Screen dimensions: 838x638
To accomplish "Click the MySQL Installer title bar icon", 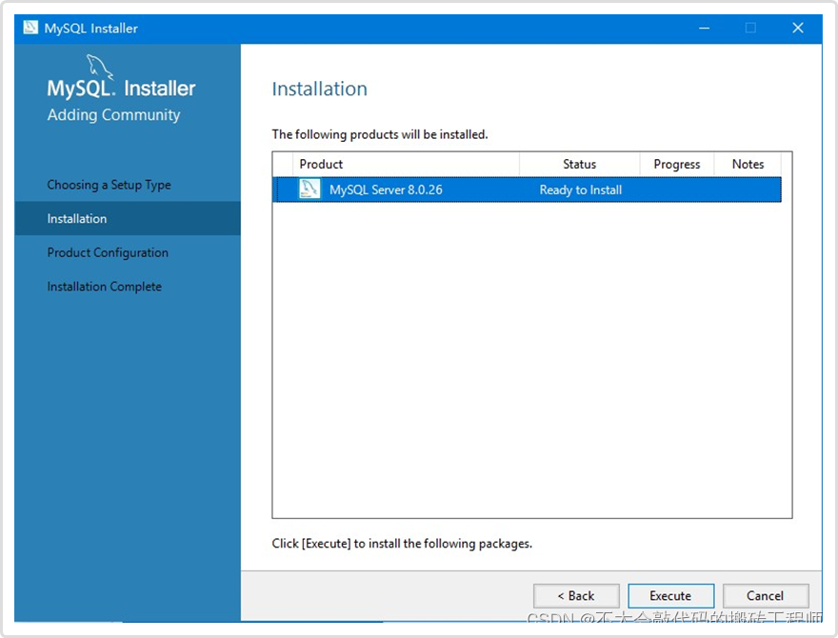I will [x=31, y=28].
